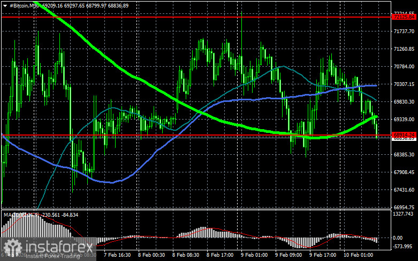Screen dimensions: 418x261
Task: Click the 71737.70 price axis value
Action: coord(404,31)
